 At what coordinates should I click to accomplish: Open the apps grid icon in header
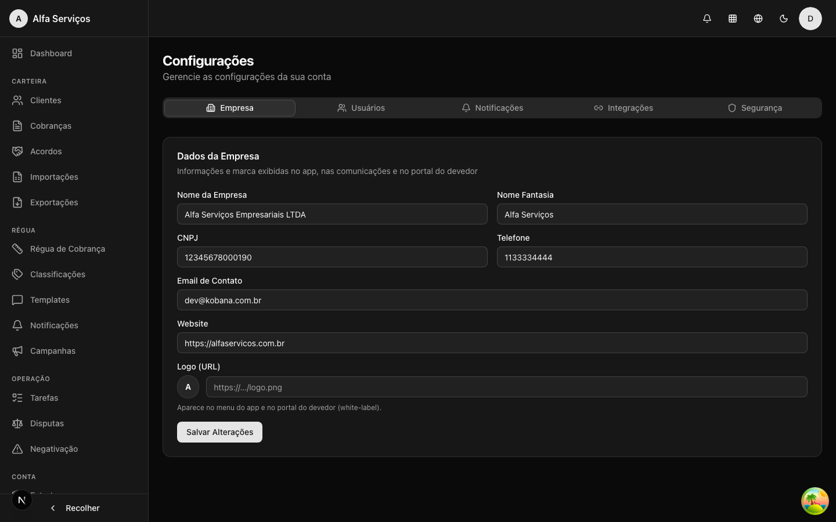(x=733, y=19)
